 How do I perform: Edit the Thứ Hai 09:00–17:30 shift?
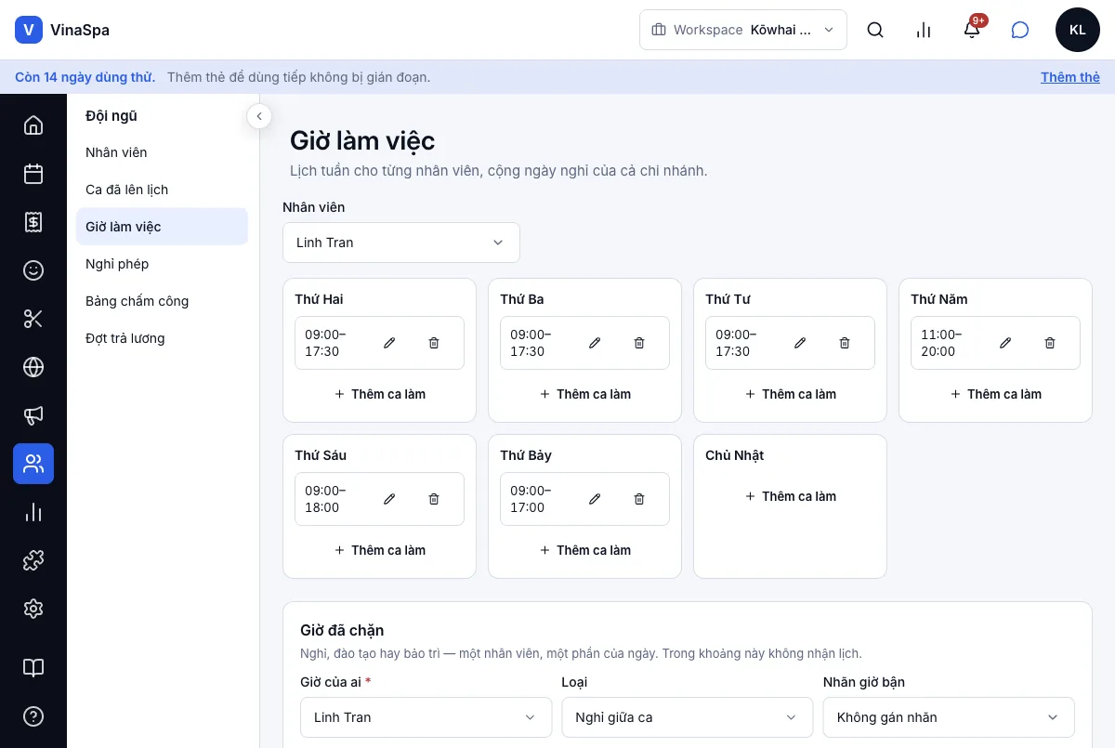point(389,343)
